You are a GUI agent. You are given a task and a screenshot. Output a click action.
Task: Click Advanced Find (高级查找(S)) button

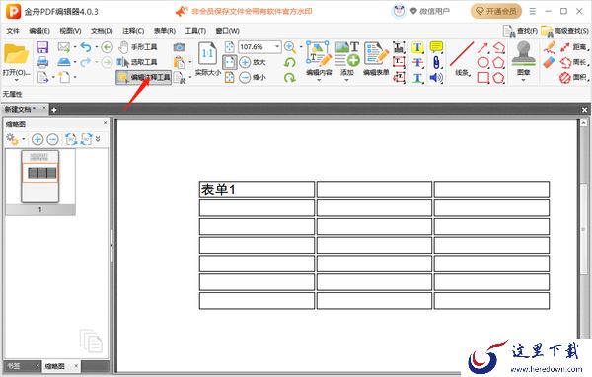click(564, 31)
